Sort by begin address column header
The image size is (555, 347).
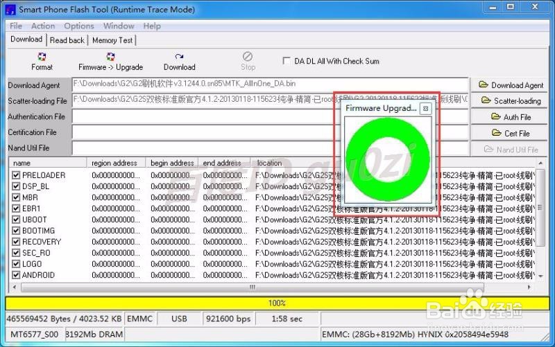(172, 163)
